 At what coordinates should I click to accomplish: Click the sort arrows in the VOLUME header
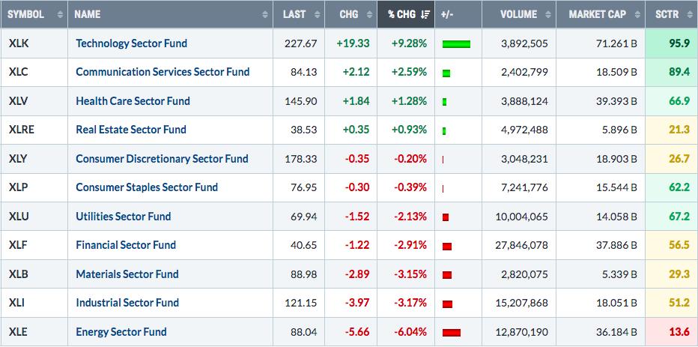click(x=547, y=14)
